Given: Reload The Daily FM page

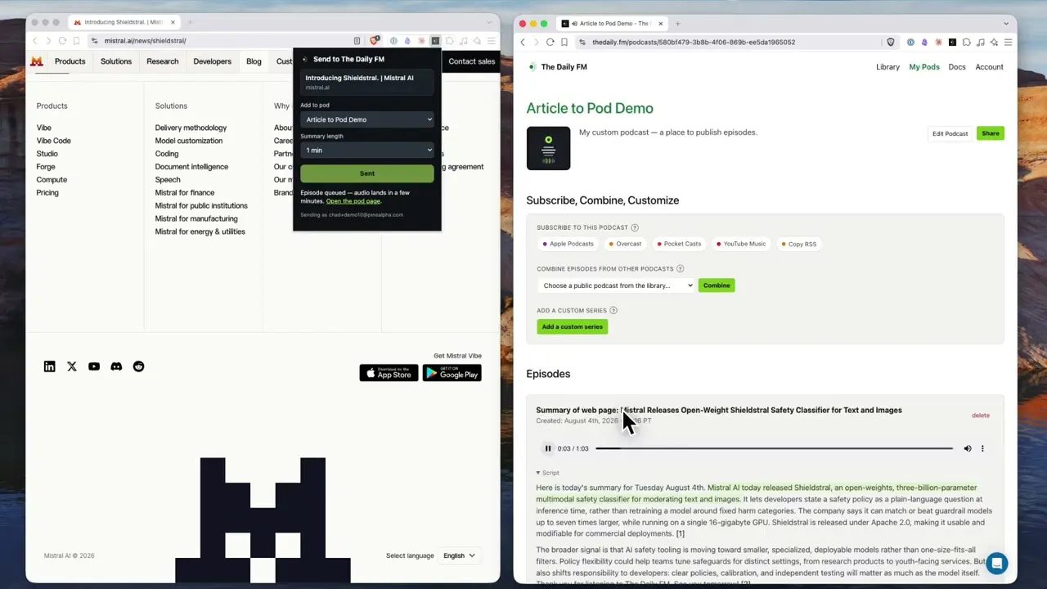Looking at the screenshot, I should click(x=550, y=43).
